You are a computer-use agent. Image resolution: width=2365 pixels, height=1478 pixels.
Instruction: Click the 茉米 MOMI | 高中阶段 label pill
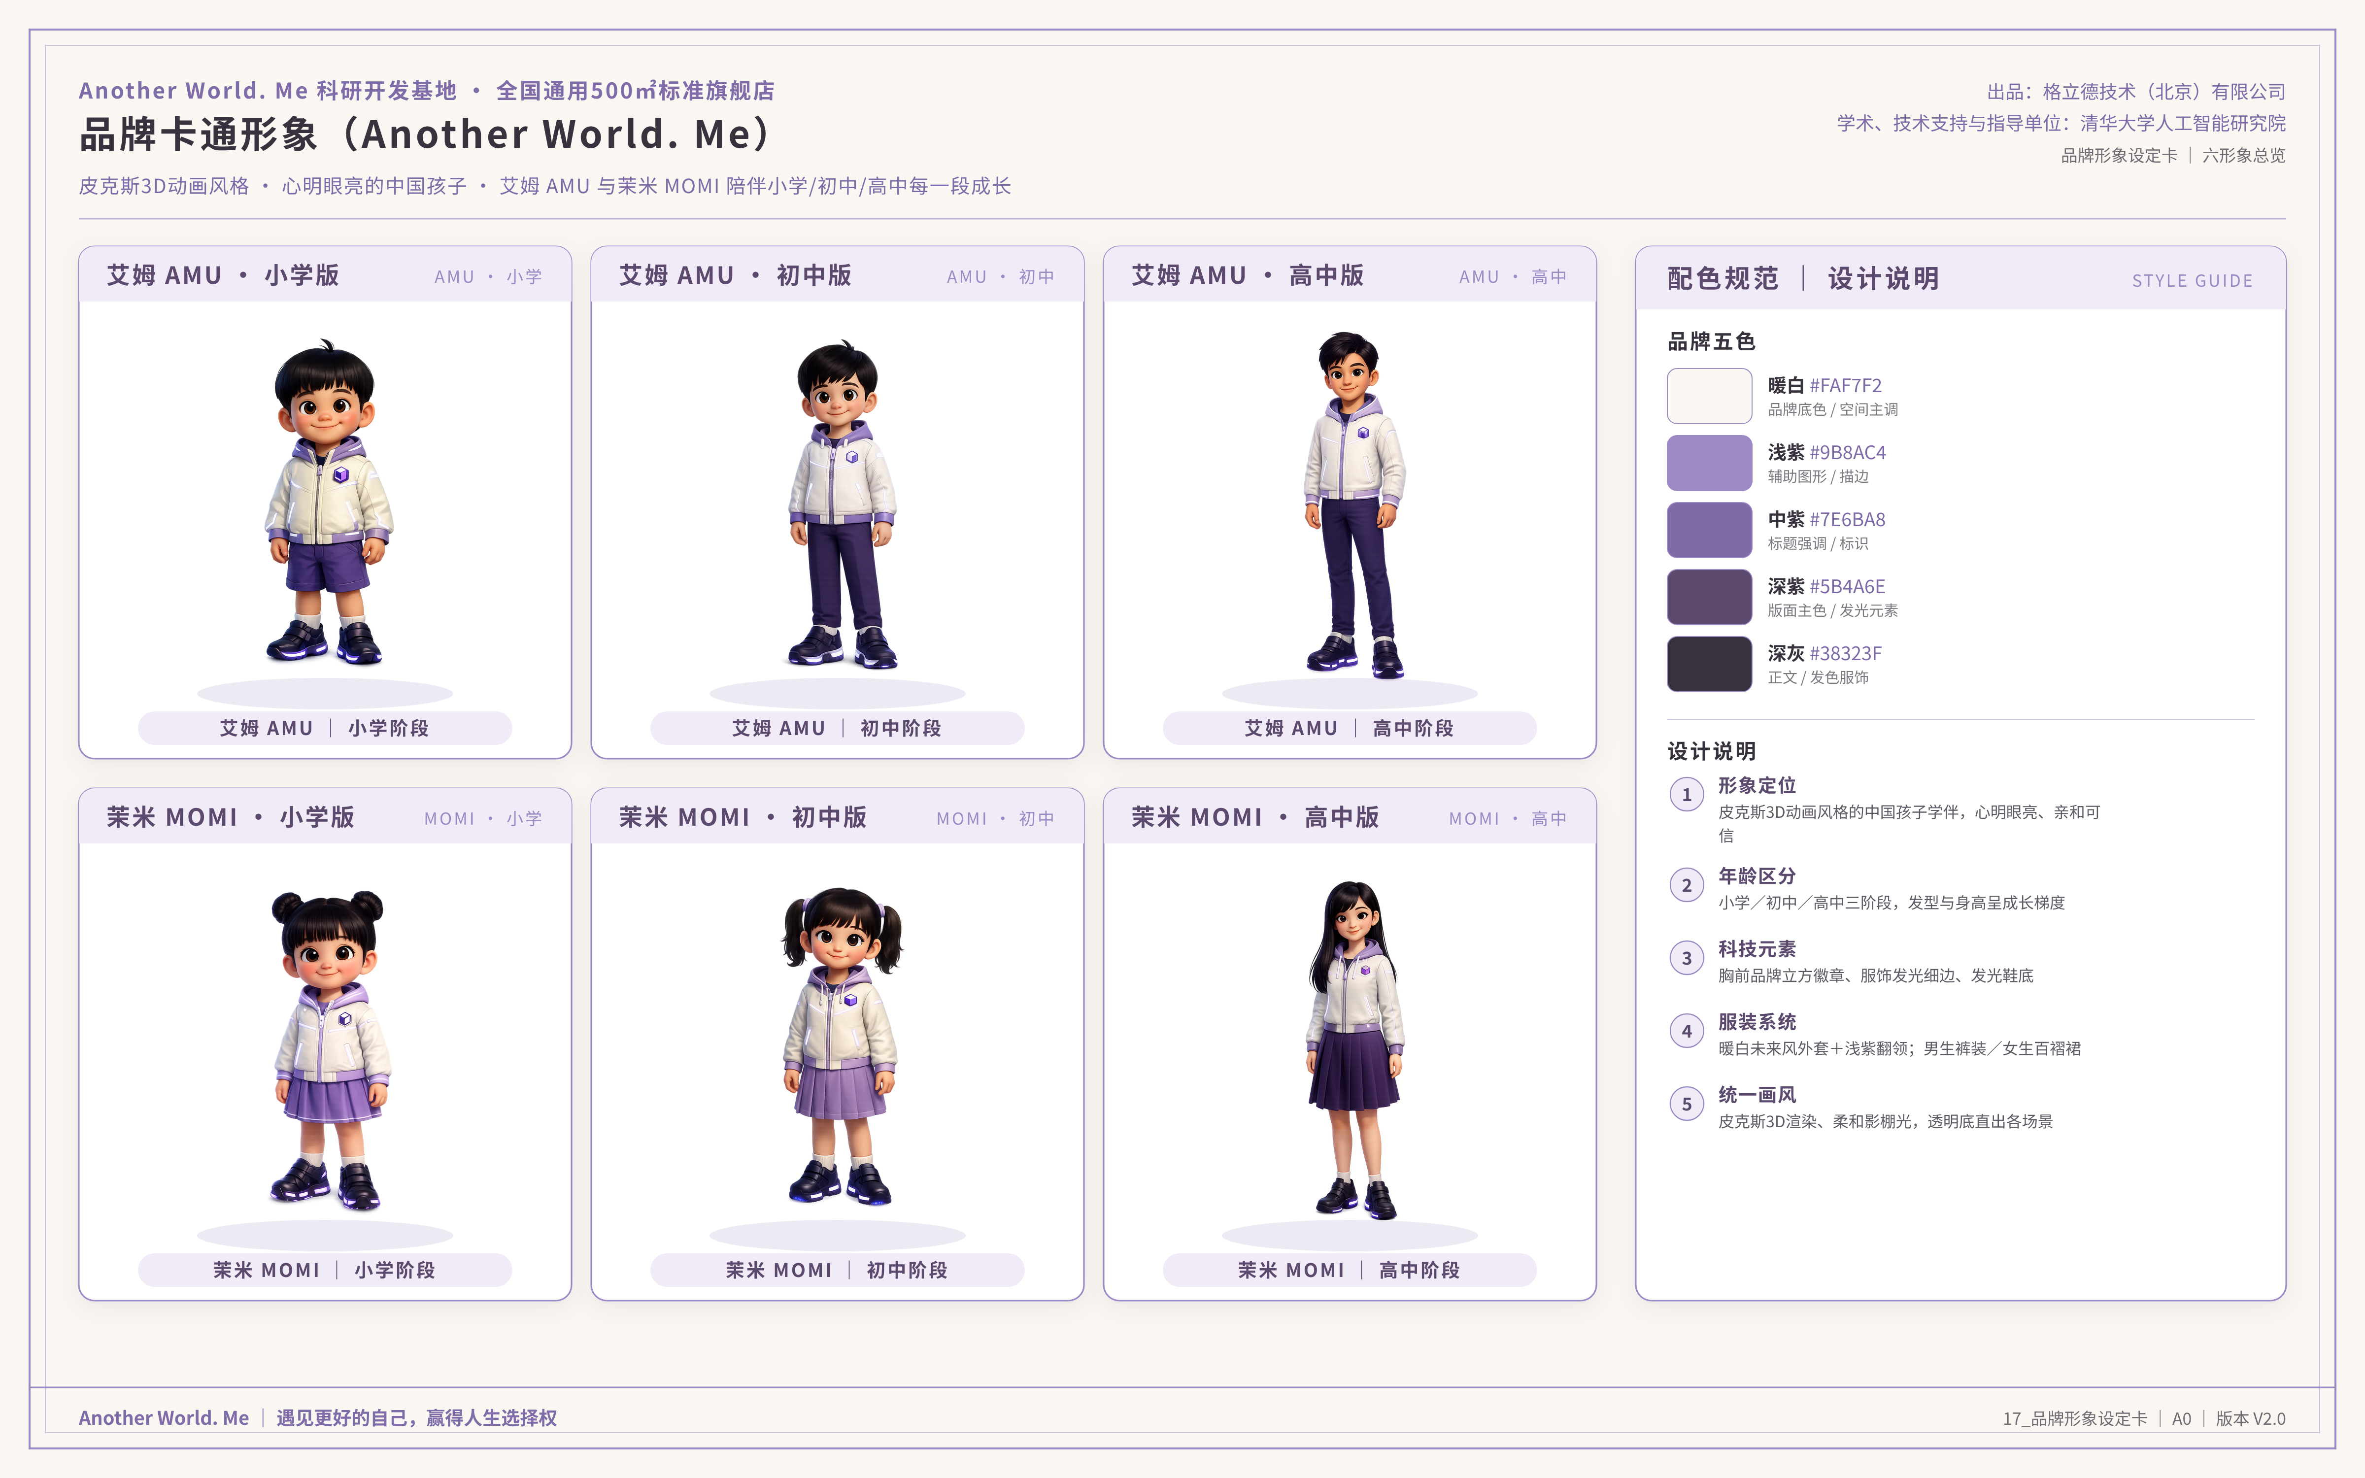[x=1350, y=1270]
